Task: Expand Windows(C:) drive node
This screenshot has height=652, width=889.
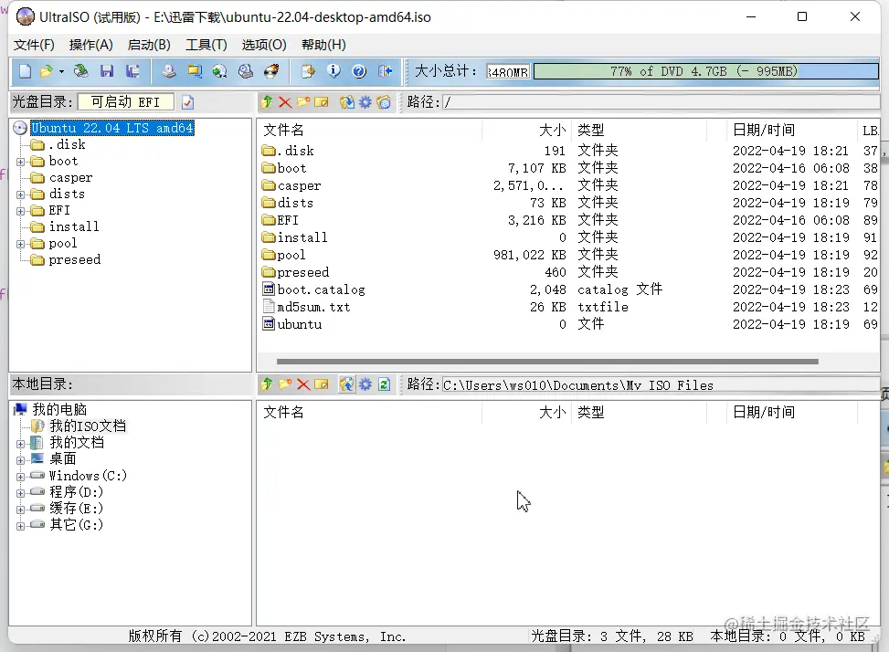Action: point(20,477)
